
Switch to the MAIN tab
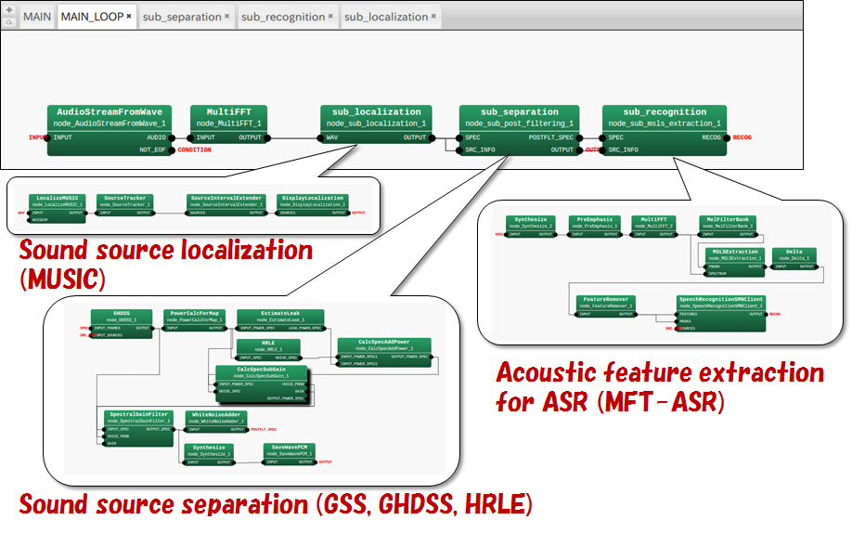(37, 17)
